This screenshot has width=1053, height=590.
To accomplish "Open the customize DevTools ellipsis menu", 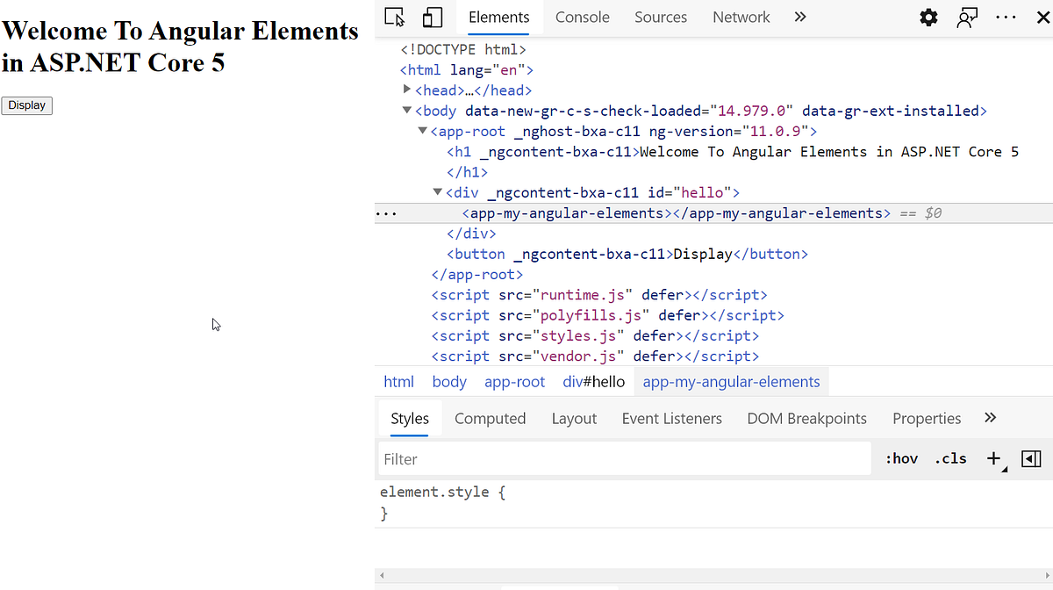I will click(x=1006, y=17).
